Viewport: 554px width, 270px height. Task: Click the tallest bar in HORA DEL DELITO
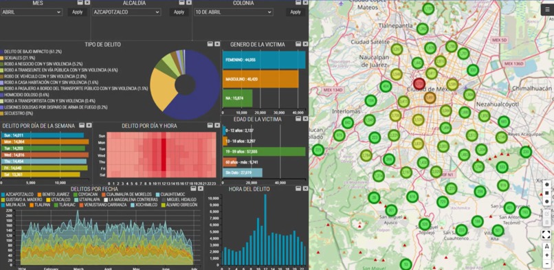click(x=265, y=229)
